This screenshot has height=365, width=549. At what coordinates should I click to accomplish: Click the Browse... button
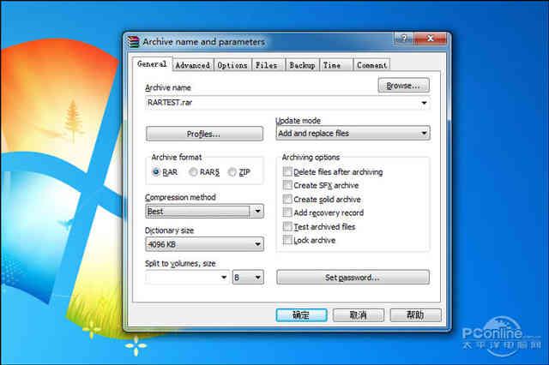click(403, 86)
